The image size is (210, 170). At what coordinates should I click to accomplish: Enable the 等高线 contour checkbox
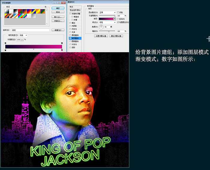[x=72, y=17]
